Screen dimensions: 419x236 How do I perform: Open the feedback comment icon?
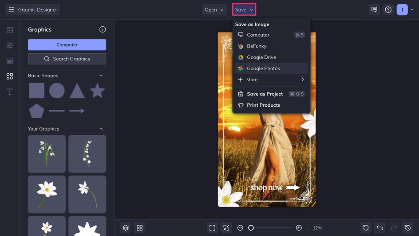click(374, 10)
